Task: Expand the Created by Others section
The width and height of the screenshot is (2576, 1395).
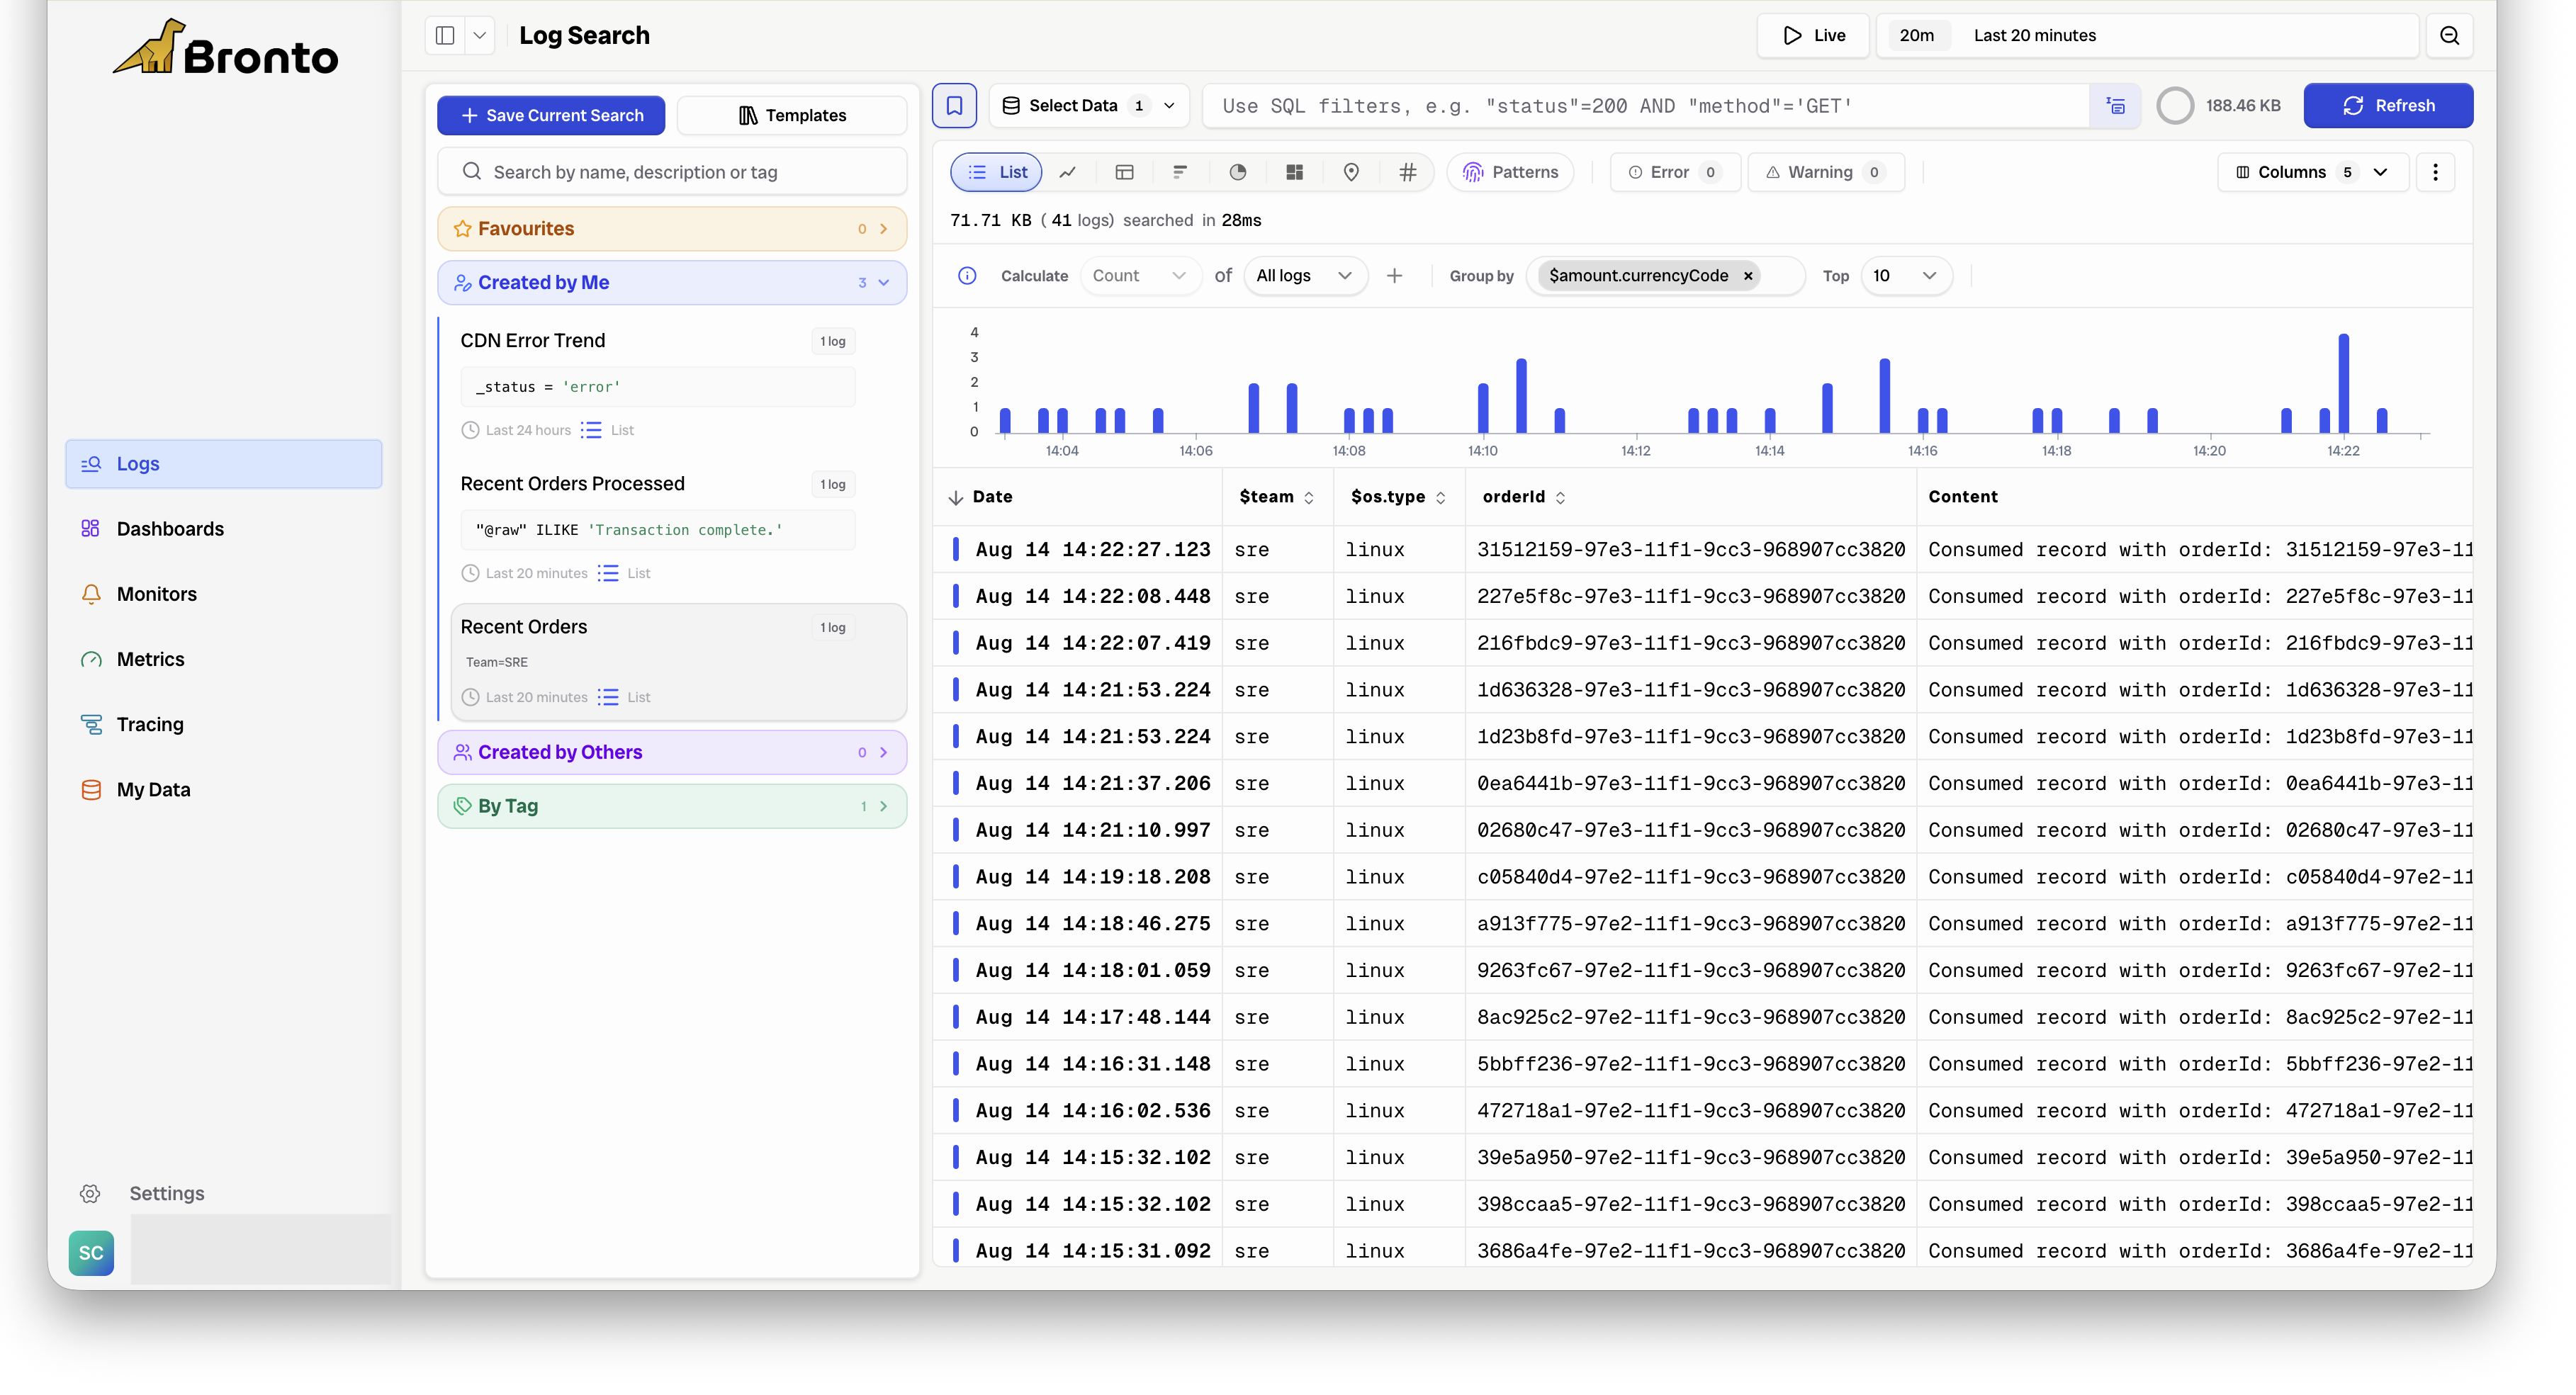Action: (672, 752)
